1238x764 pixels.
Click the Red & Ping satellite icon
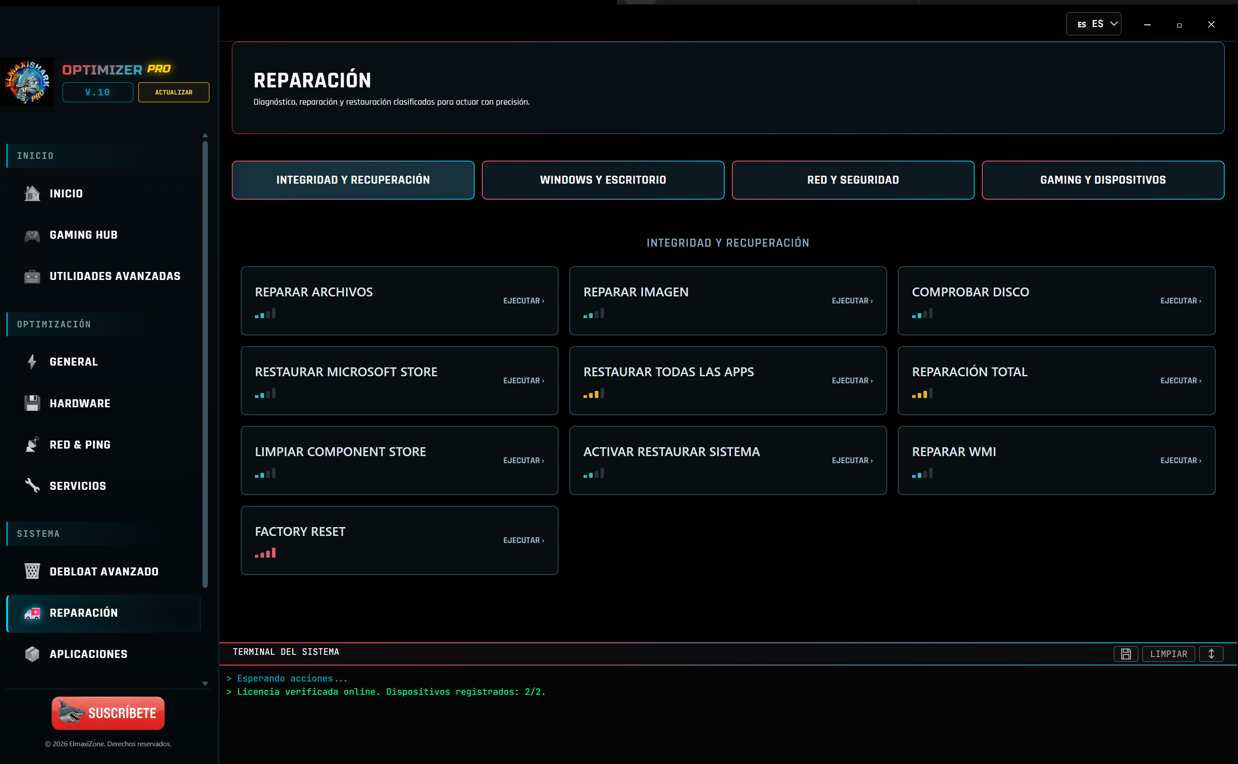point(32,445)
